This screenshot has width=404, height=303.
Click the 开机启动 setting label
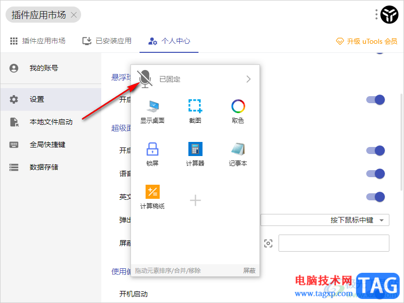[x=133, y=294]
